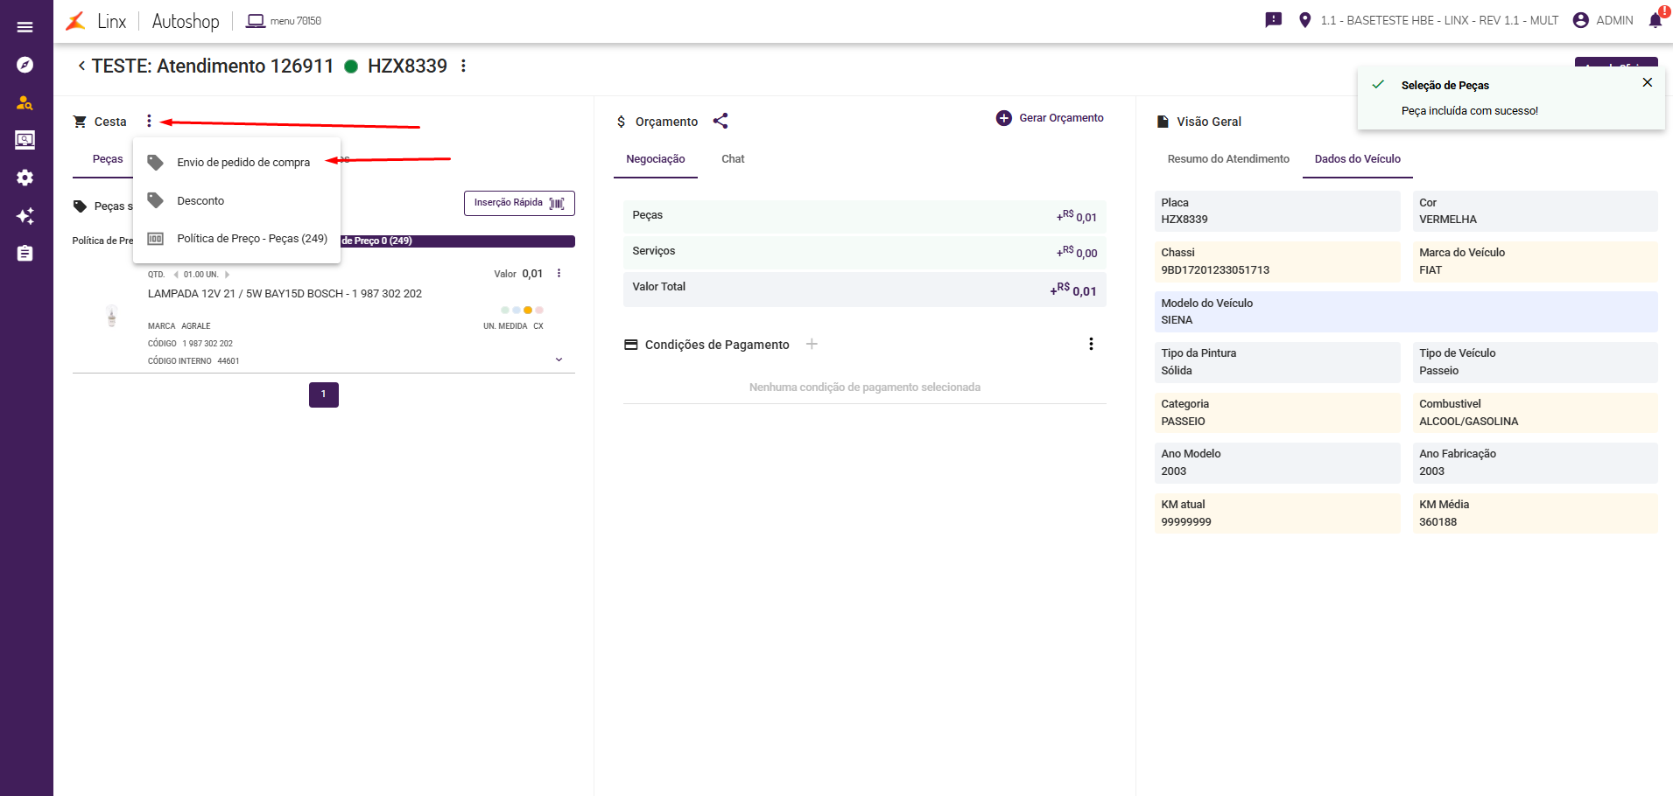Click Gerar Orçamento button

tap(1050, 118)
